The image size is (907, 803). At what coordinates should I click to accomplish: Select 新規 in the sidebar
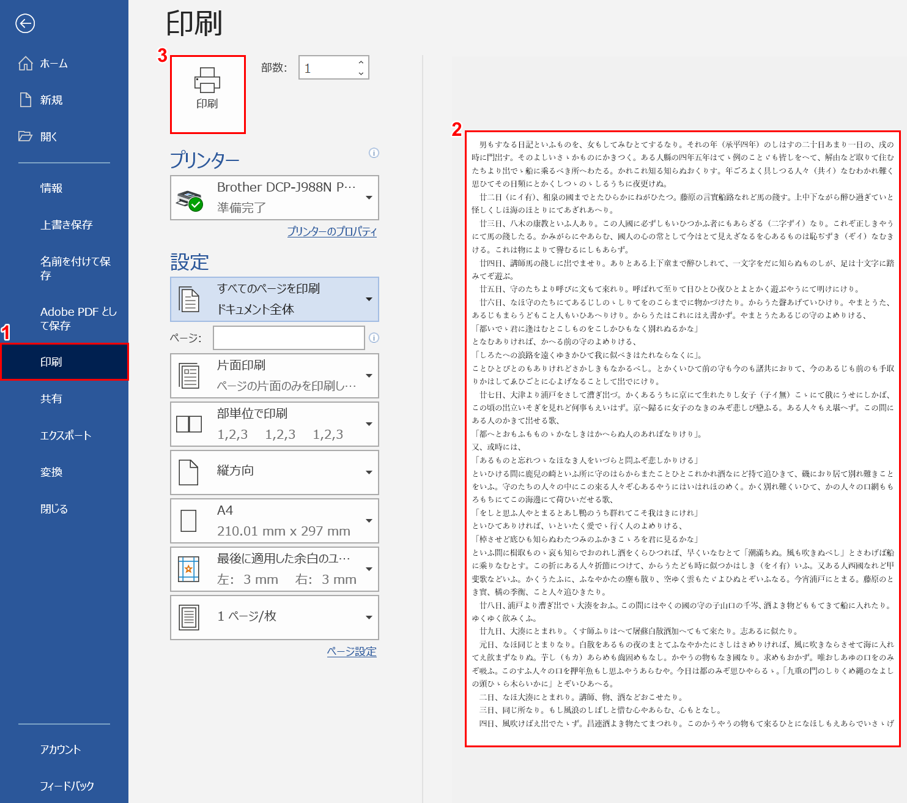[x=64, y=100]
